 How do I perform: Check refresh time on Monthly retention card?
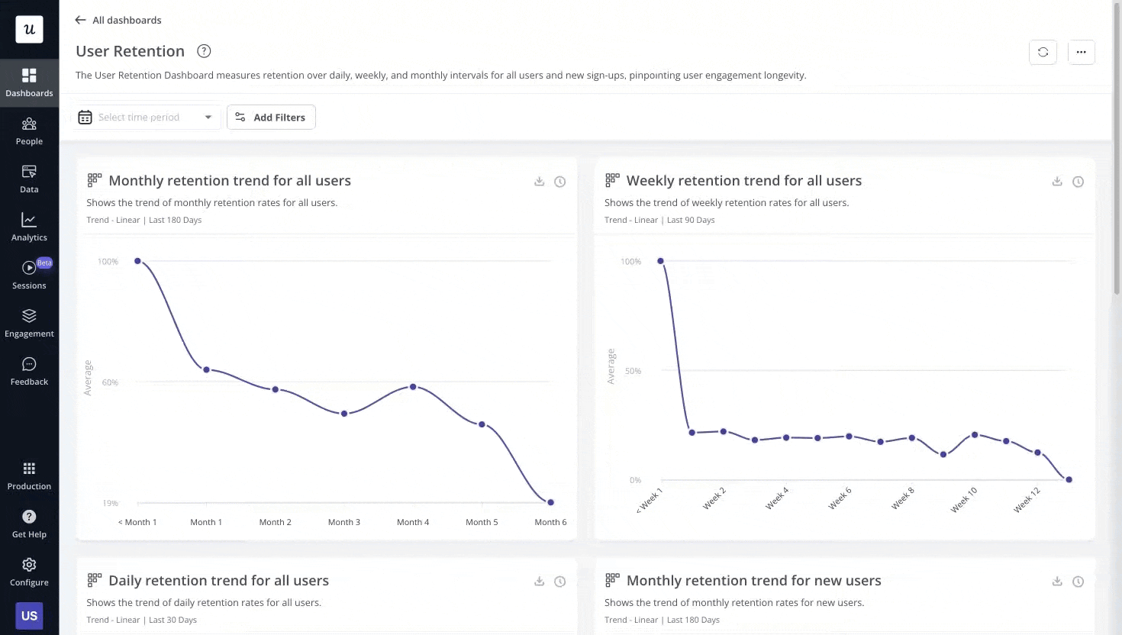point(559,181)
